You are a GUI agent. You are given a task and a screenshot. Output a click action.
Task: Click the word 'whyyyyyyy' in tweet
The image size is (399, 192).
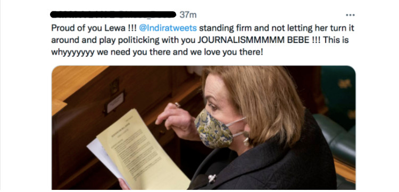73,53
